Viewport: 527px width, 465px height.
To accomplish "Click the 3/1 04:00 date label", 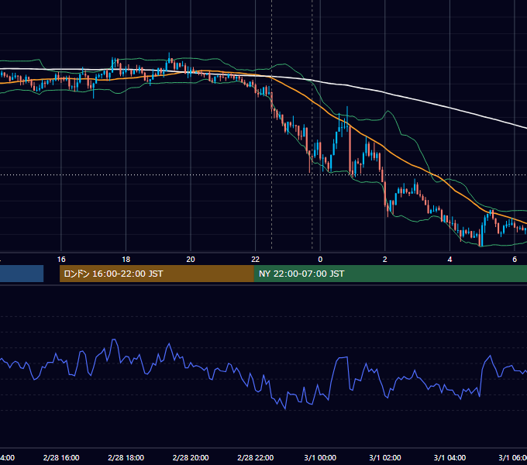I will [449, 457].
